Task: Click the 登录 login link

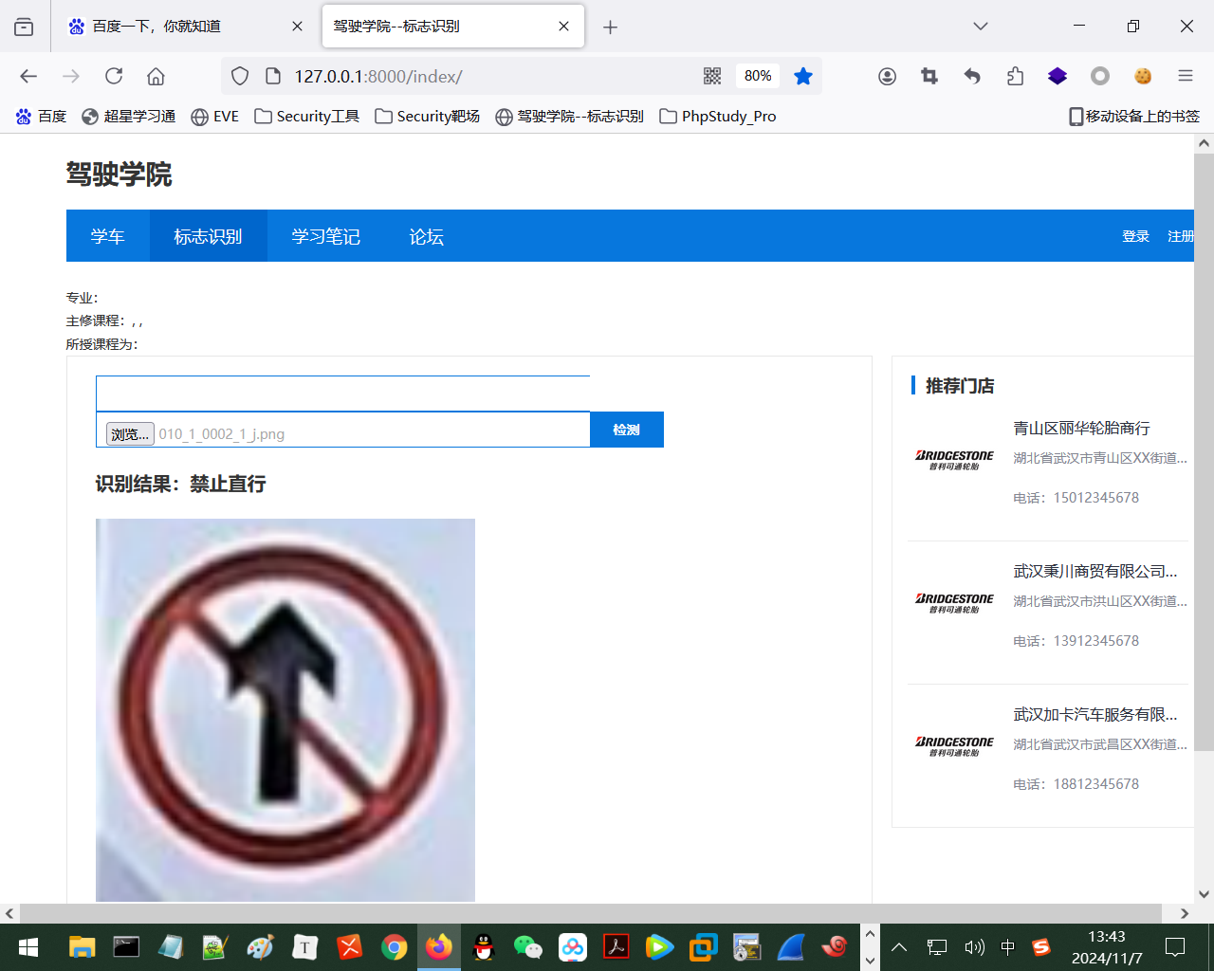Action: pos(1135,236)
